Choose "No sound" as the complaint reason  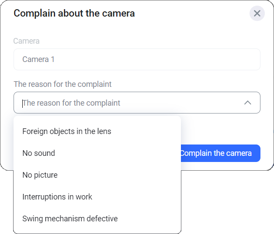39,153
